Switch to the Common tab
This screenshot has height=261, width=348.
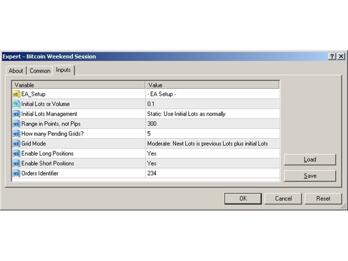[x=40, y=71]
